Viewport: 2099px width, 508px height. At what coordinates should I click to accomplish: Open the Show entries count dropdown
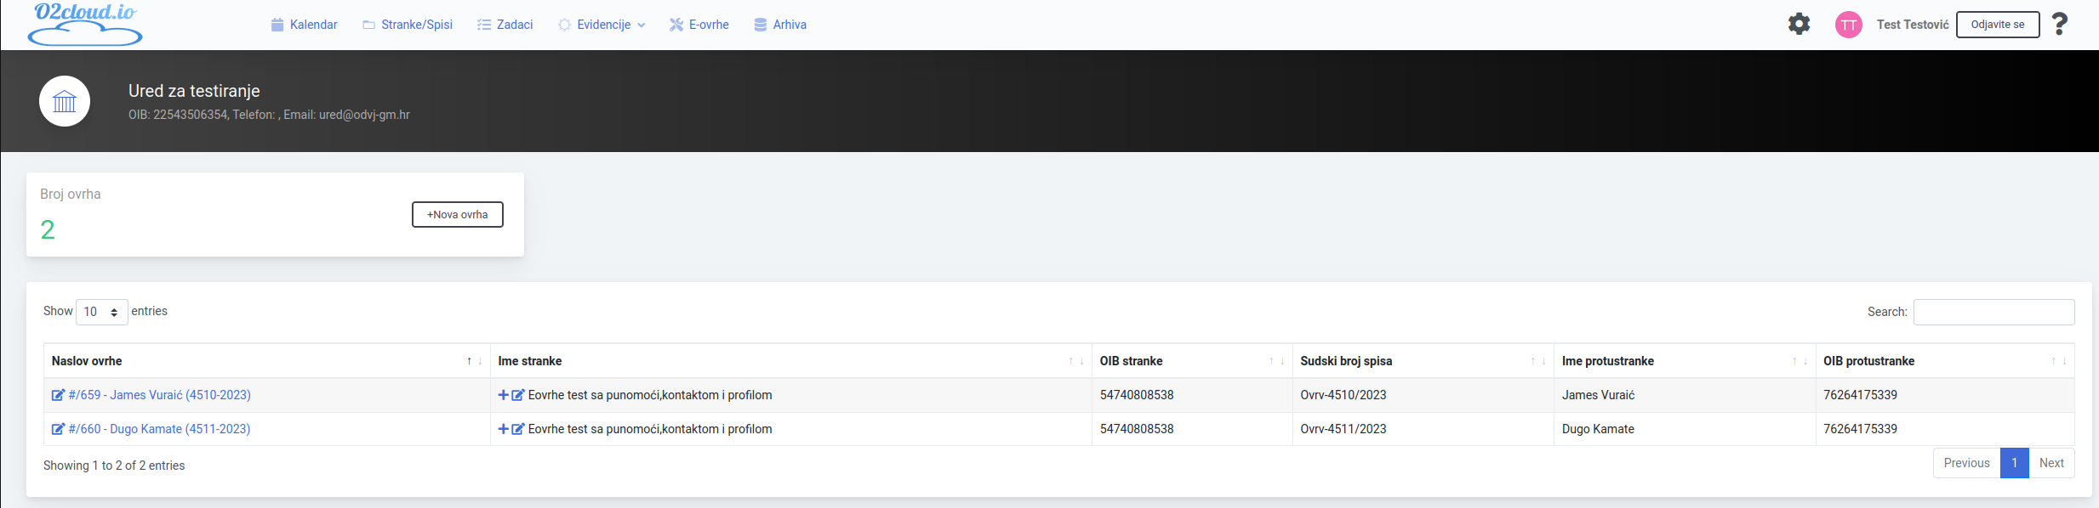point(101,312)
